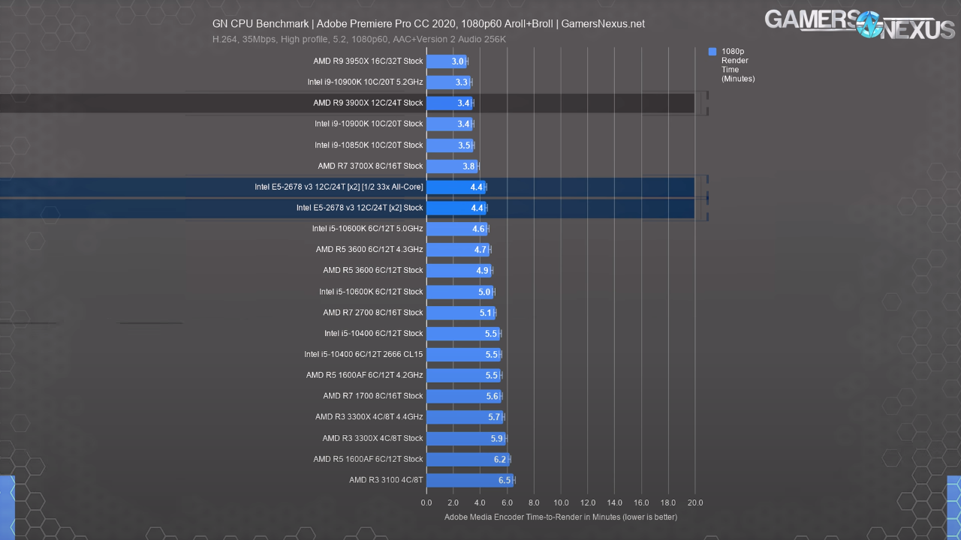
Task: Select the label 'AMD R5 1600AF 6C/12T Stock'
Action: coord(369,459)
